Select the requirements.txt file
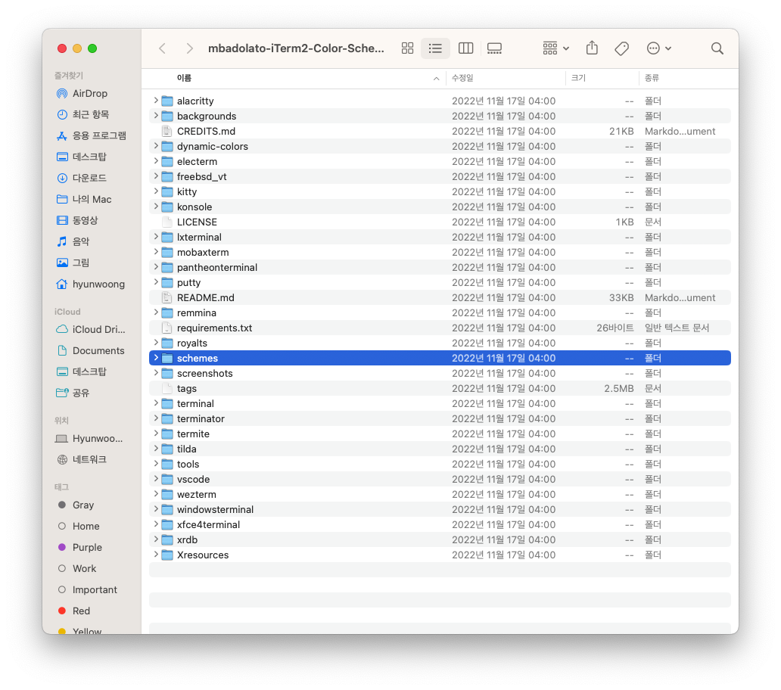The image size is (781, 690). [x=440, y=328]
